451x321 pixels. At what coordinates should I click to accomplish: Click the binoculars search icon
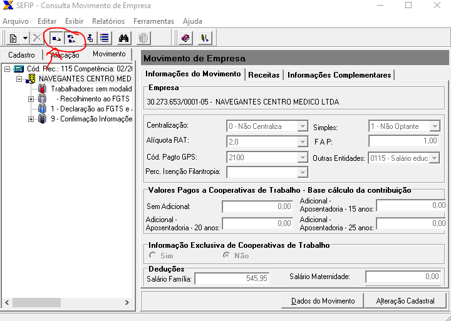point(123,38)
